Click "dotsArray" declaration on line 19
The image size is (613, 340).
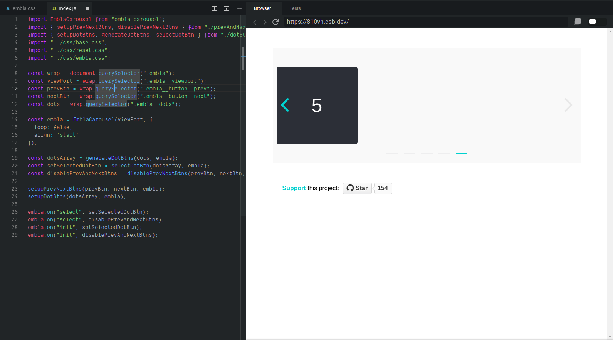[61, 158]
